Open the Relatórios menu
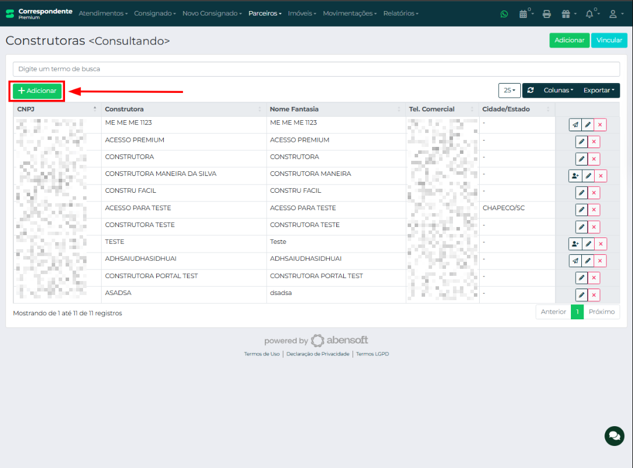Image resolution: width=633 pixels, height=468 pixels. [401, 13]
